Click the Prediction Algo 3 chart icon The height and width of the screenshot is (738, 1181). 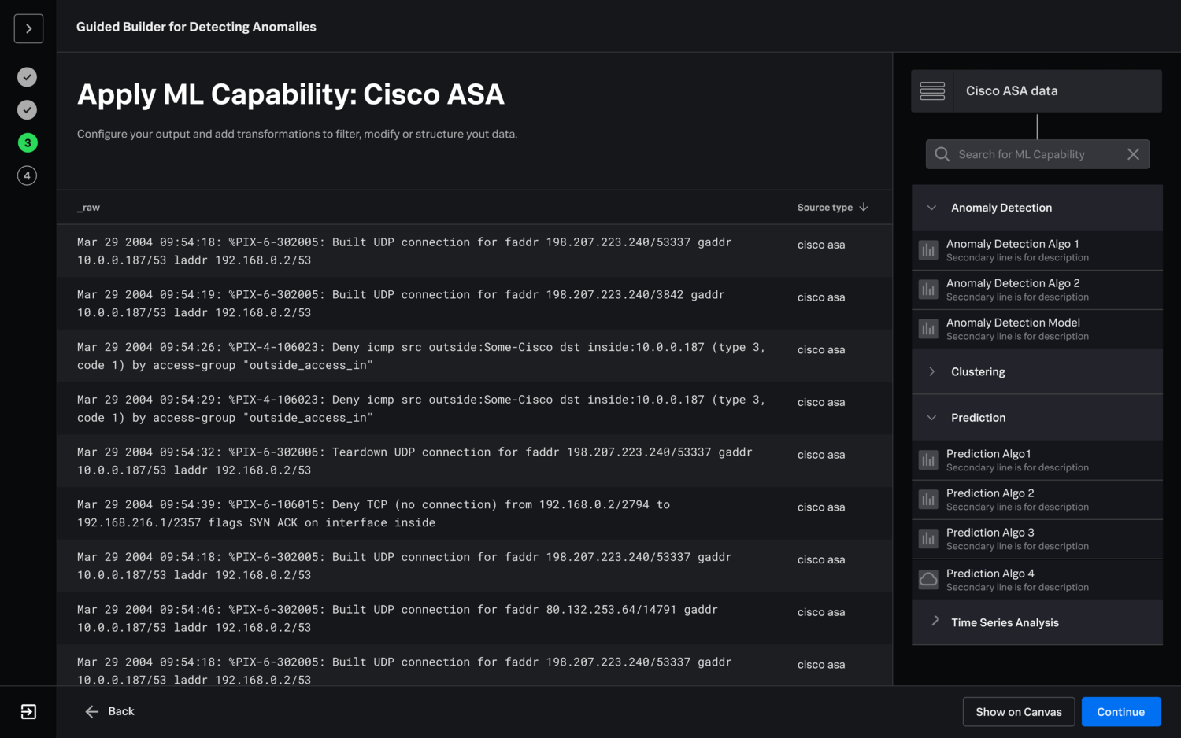pos(928,539)
